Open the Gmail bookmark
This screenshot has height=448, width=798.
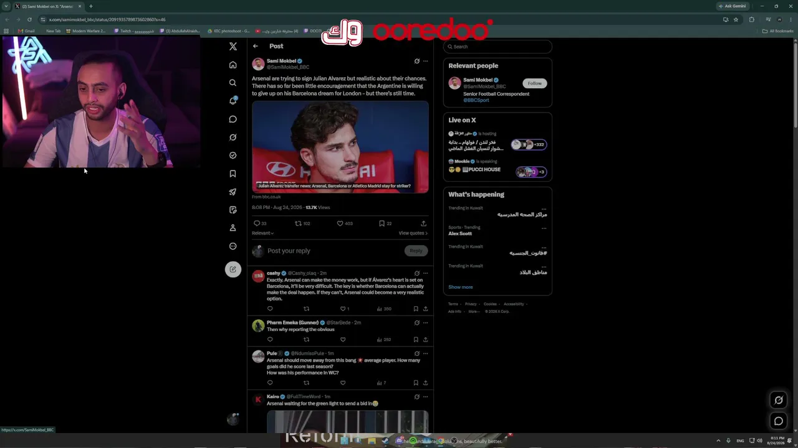tap(26, 31)
